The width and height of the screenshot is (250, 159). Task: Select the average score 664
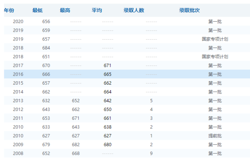click(x=107, y=92)
